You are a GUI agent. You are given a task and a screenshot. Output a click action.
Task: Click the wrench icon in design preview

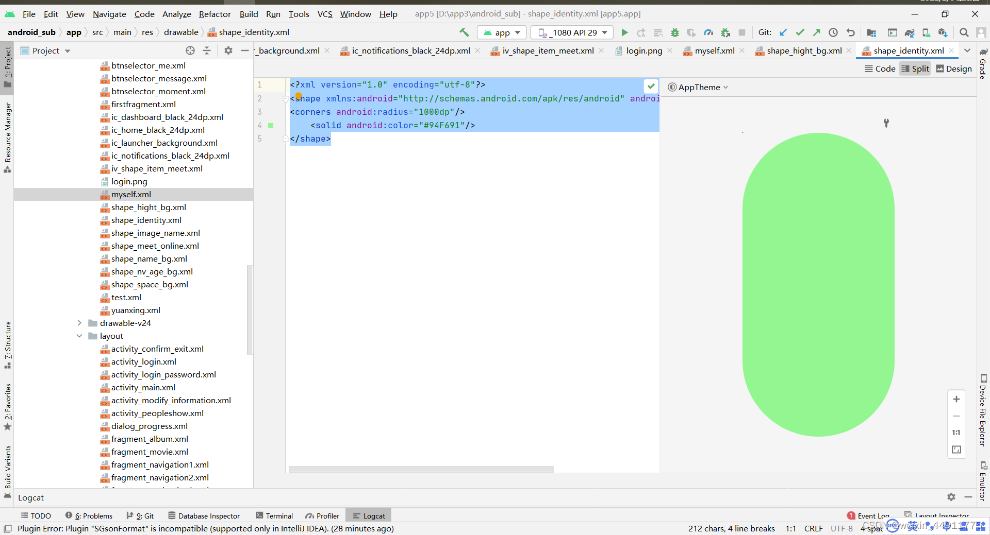886,123
